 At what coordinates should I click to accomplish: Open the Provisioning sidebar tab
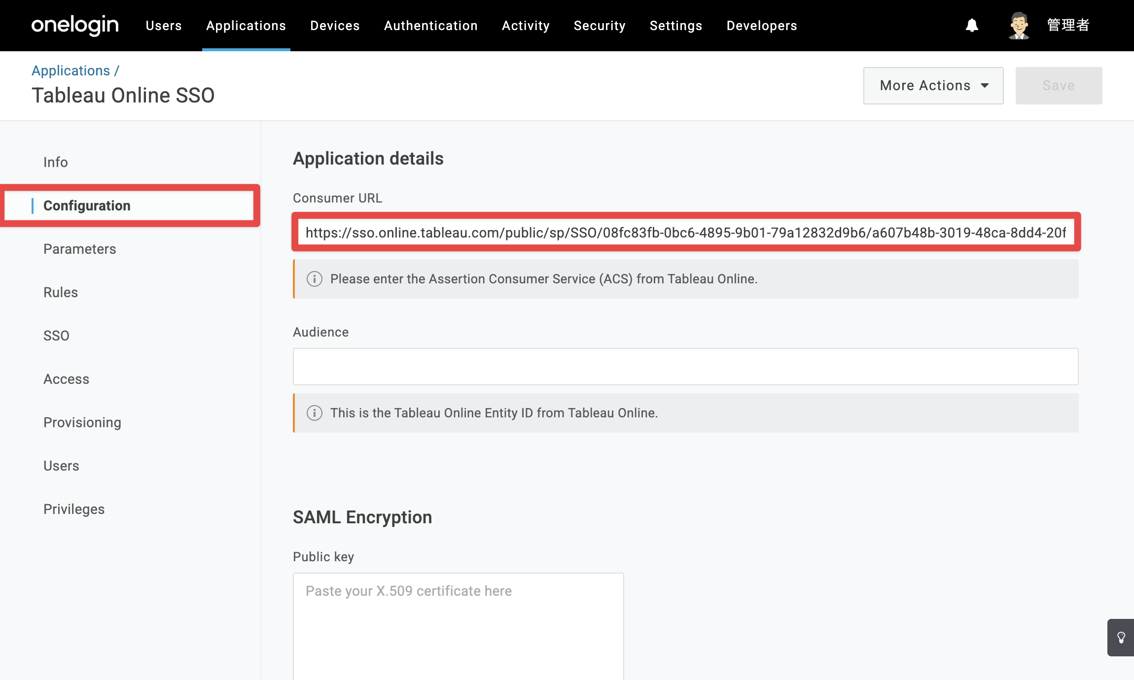click(82, 422)
